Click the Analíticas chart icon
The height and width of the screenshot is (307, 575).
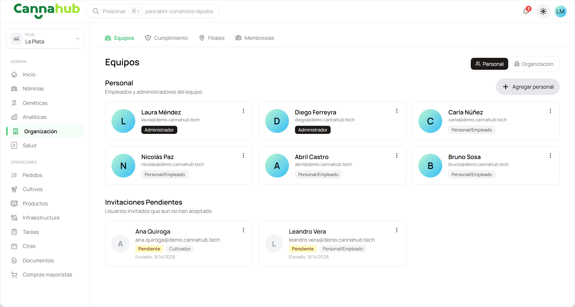[14, 117]
